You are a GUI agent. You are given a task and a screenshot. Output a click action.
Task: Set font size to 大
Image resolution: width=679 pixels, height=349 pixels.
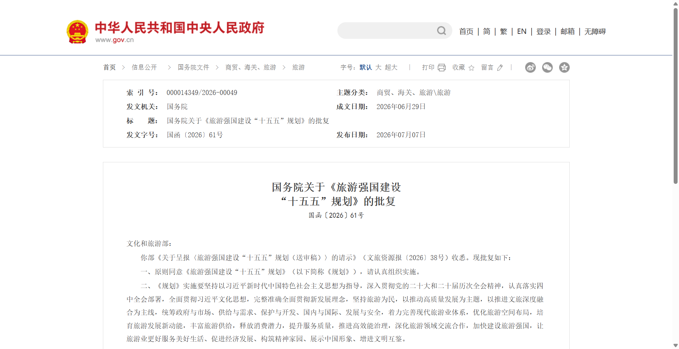click(x=378, y=67)
